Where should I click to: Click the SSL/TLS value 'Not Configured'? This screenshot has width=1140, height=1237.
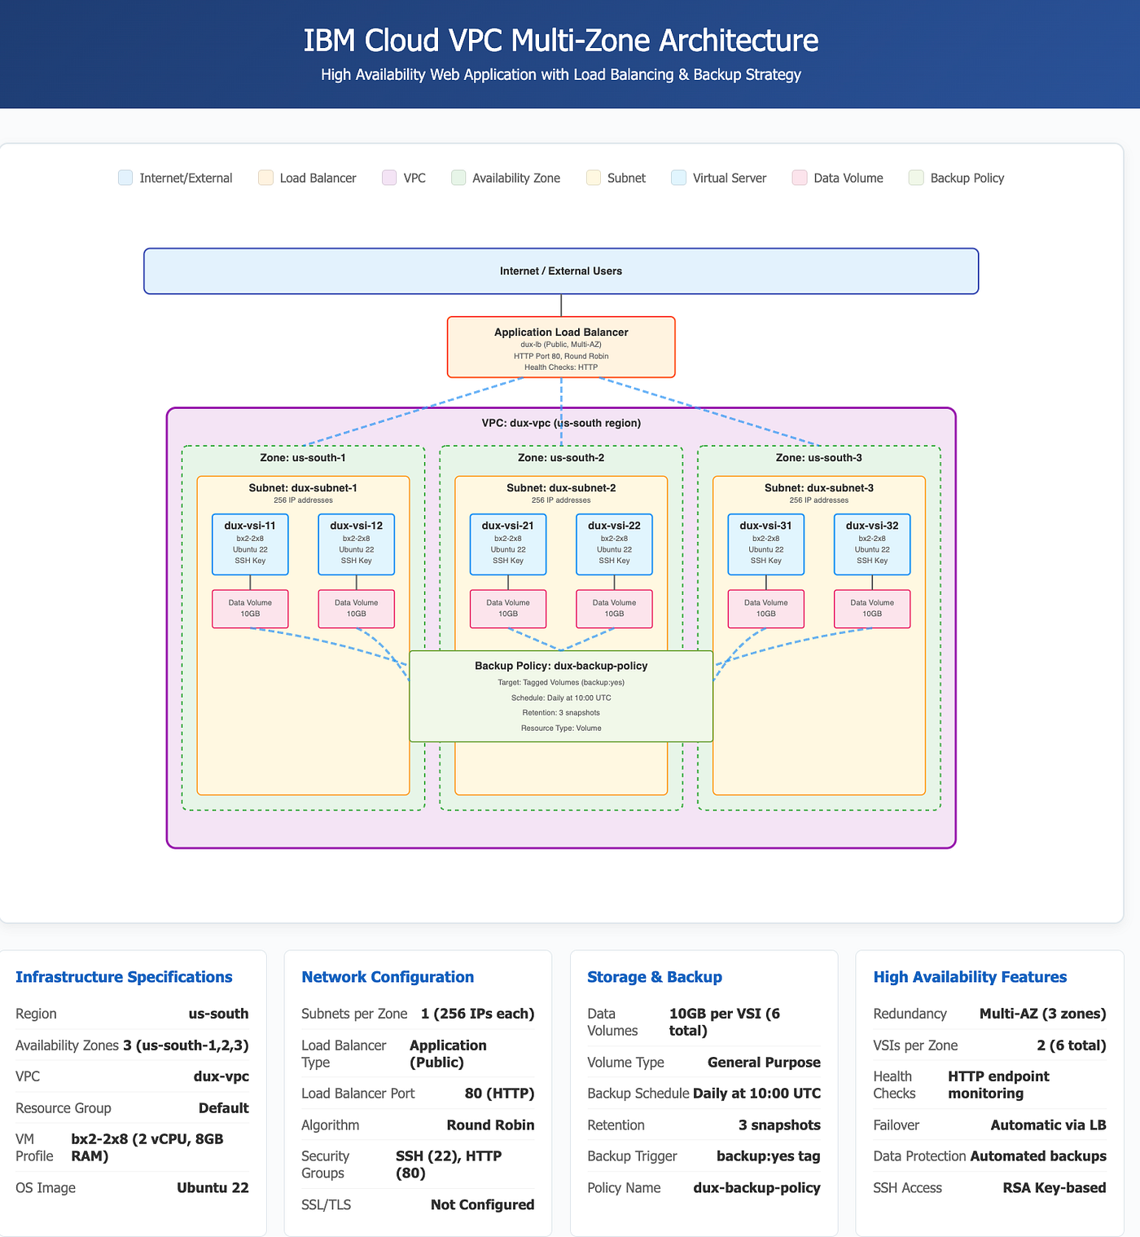(x=483, y=1205)
